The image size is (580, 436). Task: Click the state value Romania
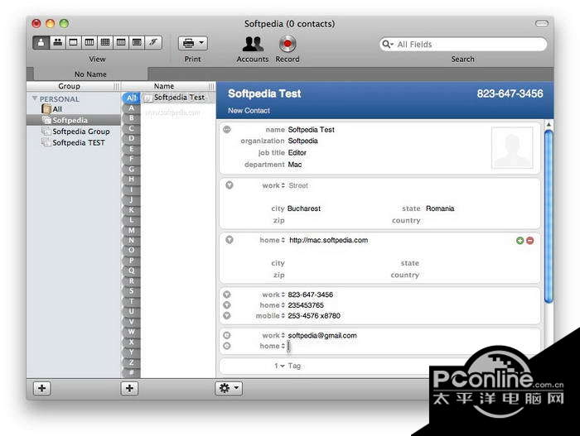click(x=440, y=208)
